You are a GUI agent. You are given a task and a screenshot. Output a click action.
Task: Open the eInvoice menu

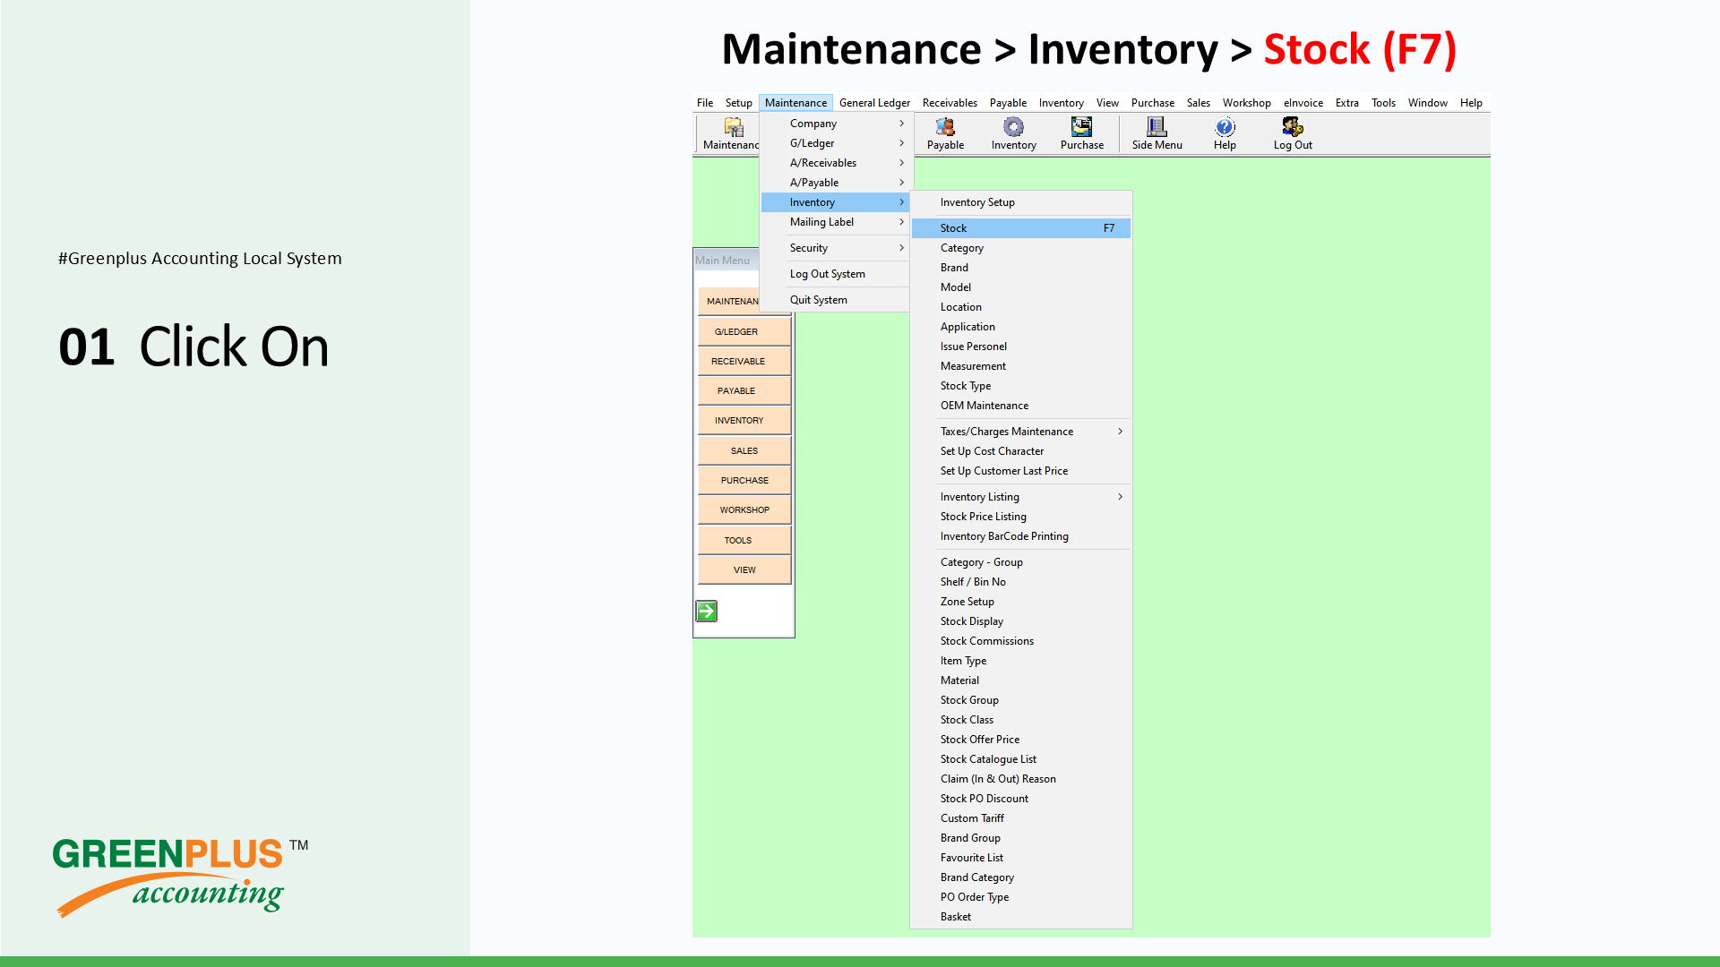click(x=1303, y=103)
